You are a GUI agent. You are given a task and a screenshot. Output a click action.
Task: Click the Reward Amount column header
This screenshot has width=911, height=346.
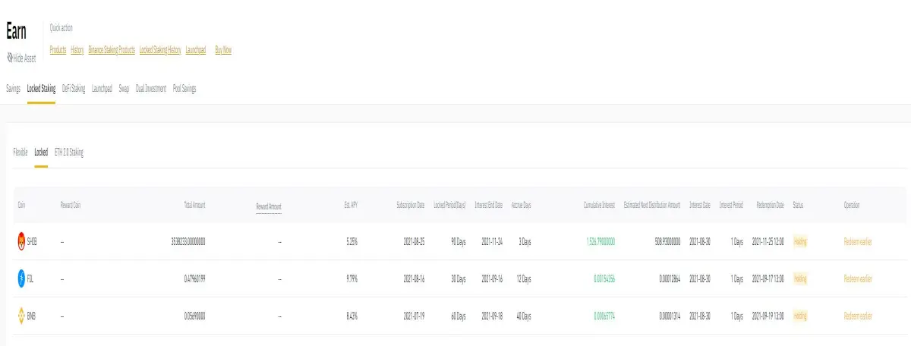[269, 206]
